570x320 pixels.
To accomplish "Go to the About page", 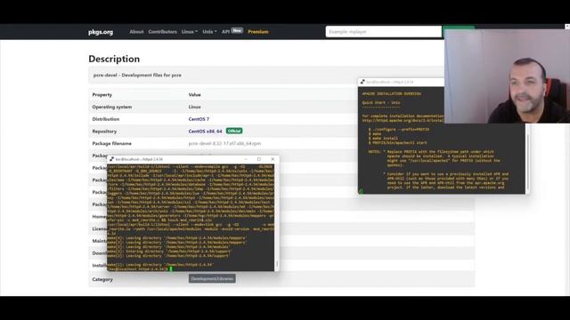I will point(136,32).
